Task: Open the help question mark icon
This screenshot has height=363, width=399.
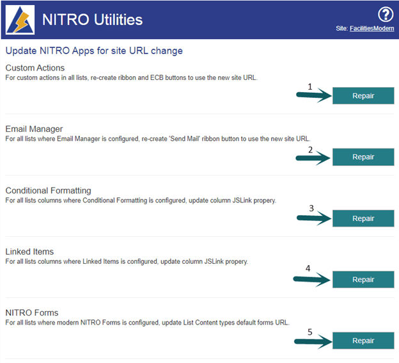Action: point(386,15)
